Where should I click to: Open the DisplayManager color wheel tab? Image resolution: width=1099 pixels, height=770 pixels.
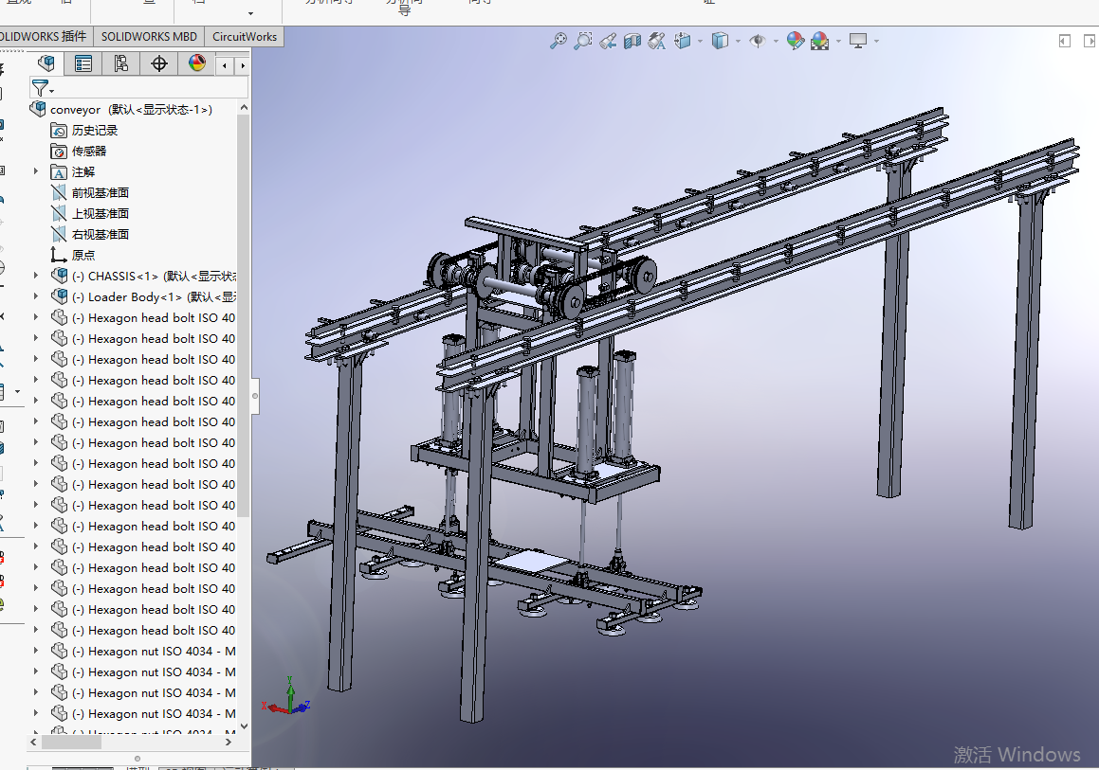point(197,63)
